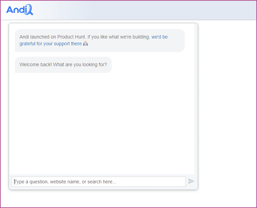Click the Andi logo in header

(20, 10)
